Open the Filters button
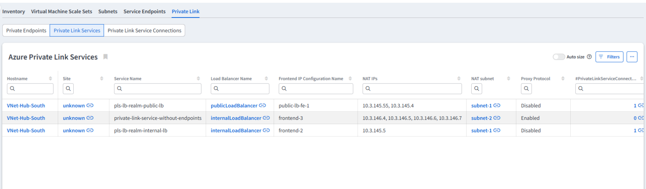The width and height of the screenshot is (646, 189). 609,57
